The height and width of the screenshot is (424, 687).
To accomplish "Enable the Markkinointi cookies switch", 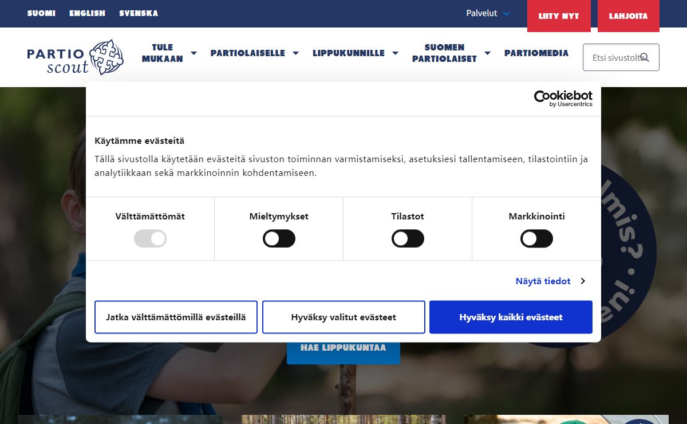I will 536,238.
